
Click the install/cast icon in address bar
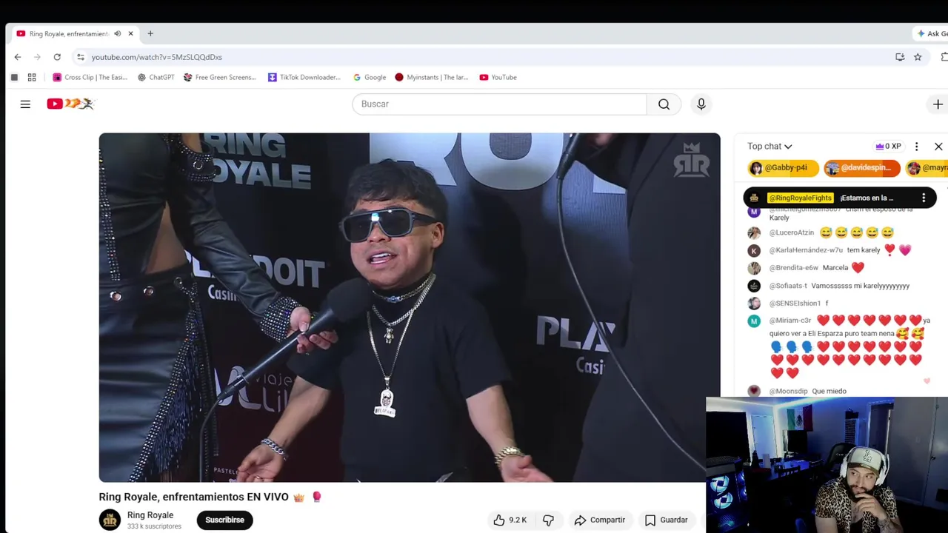[900, 57]
